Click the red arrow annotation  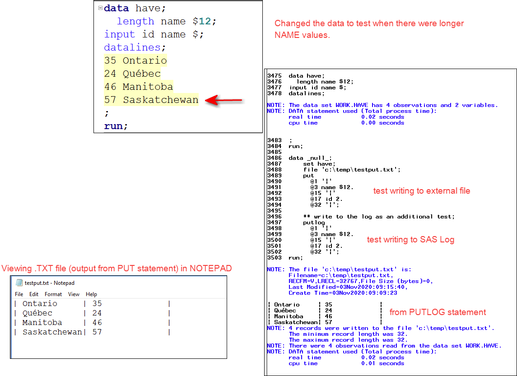223,99
